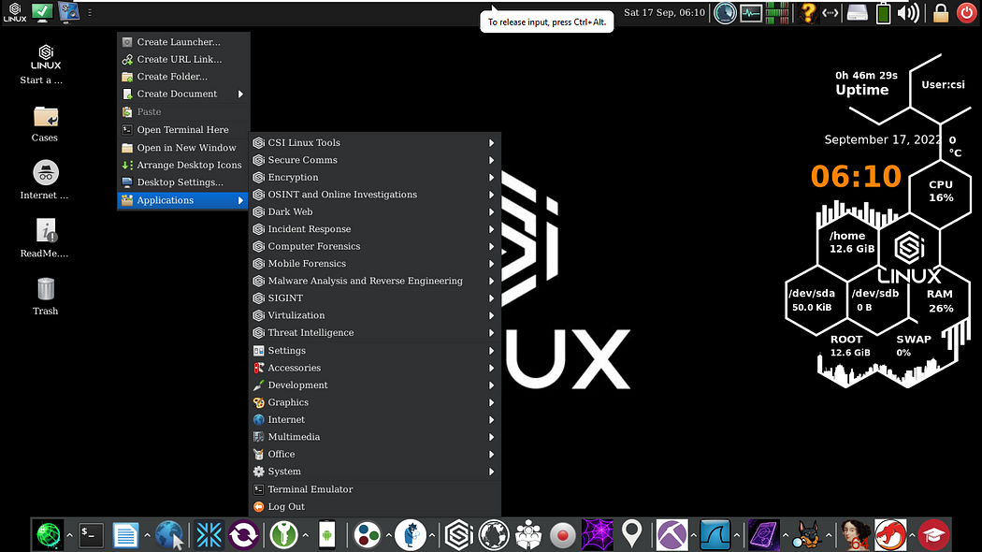Launch Wireshark shark fin dock icon
The width and height of the screenshot is (982, 552).
tap(715, 536)
